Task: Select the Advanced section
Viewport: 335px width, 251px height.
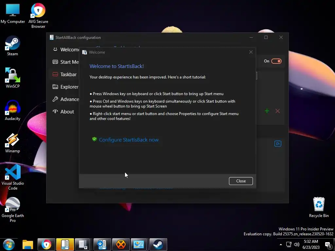Action: 65,99
